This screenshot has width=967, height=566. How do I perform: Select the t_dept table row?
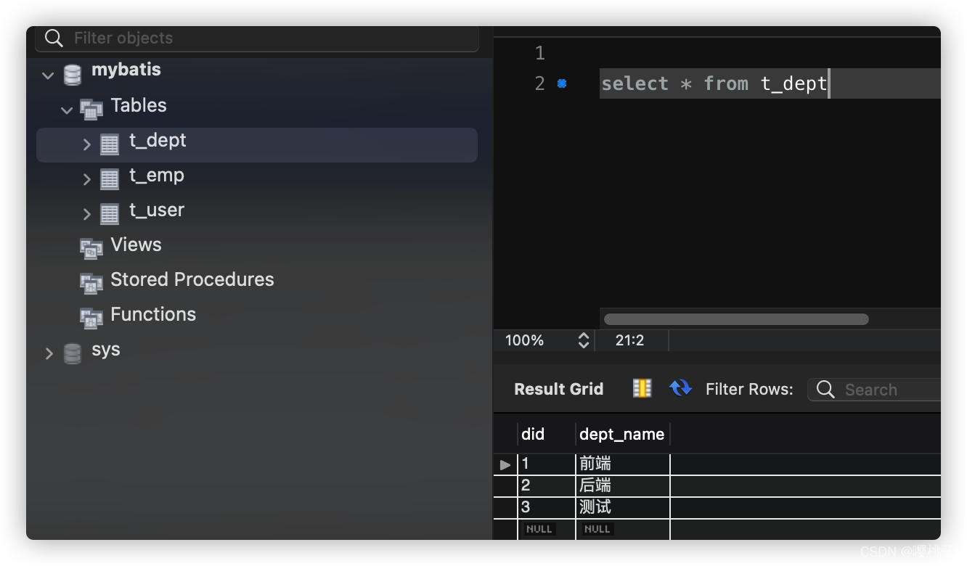click(x=257, y=144)
